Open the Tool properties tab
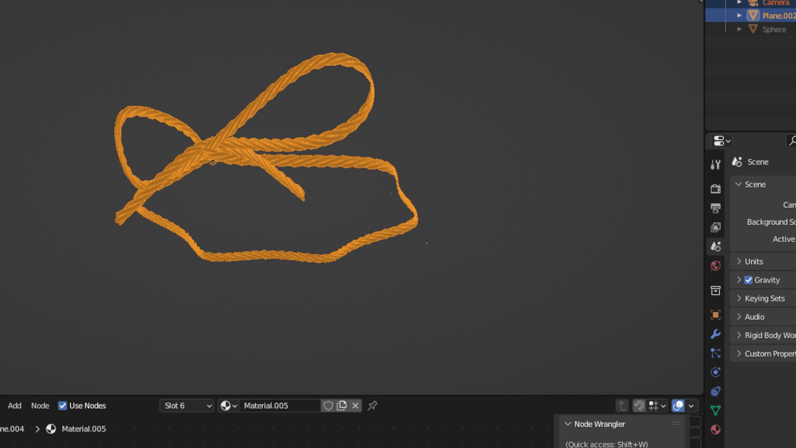This screenshot has height=448, width=796. [x=715, y=165]
